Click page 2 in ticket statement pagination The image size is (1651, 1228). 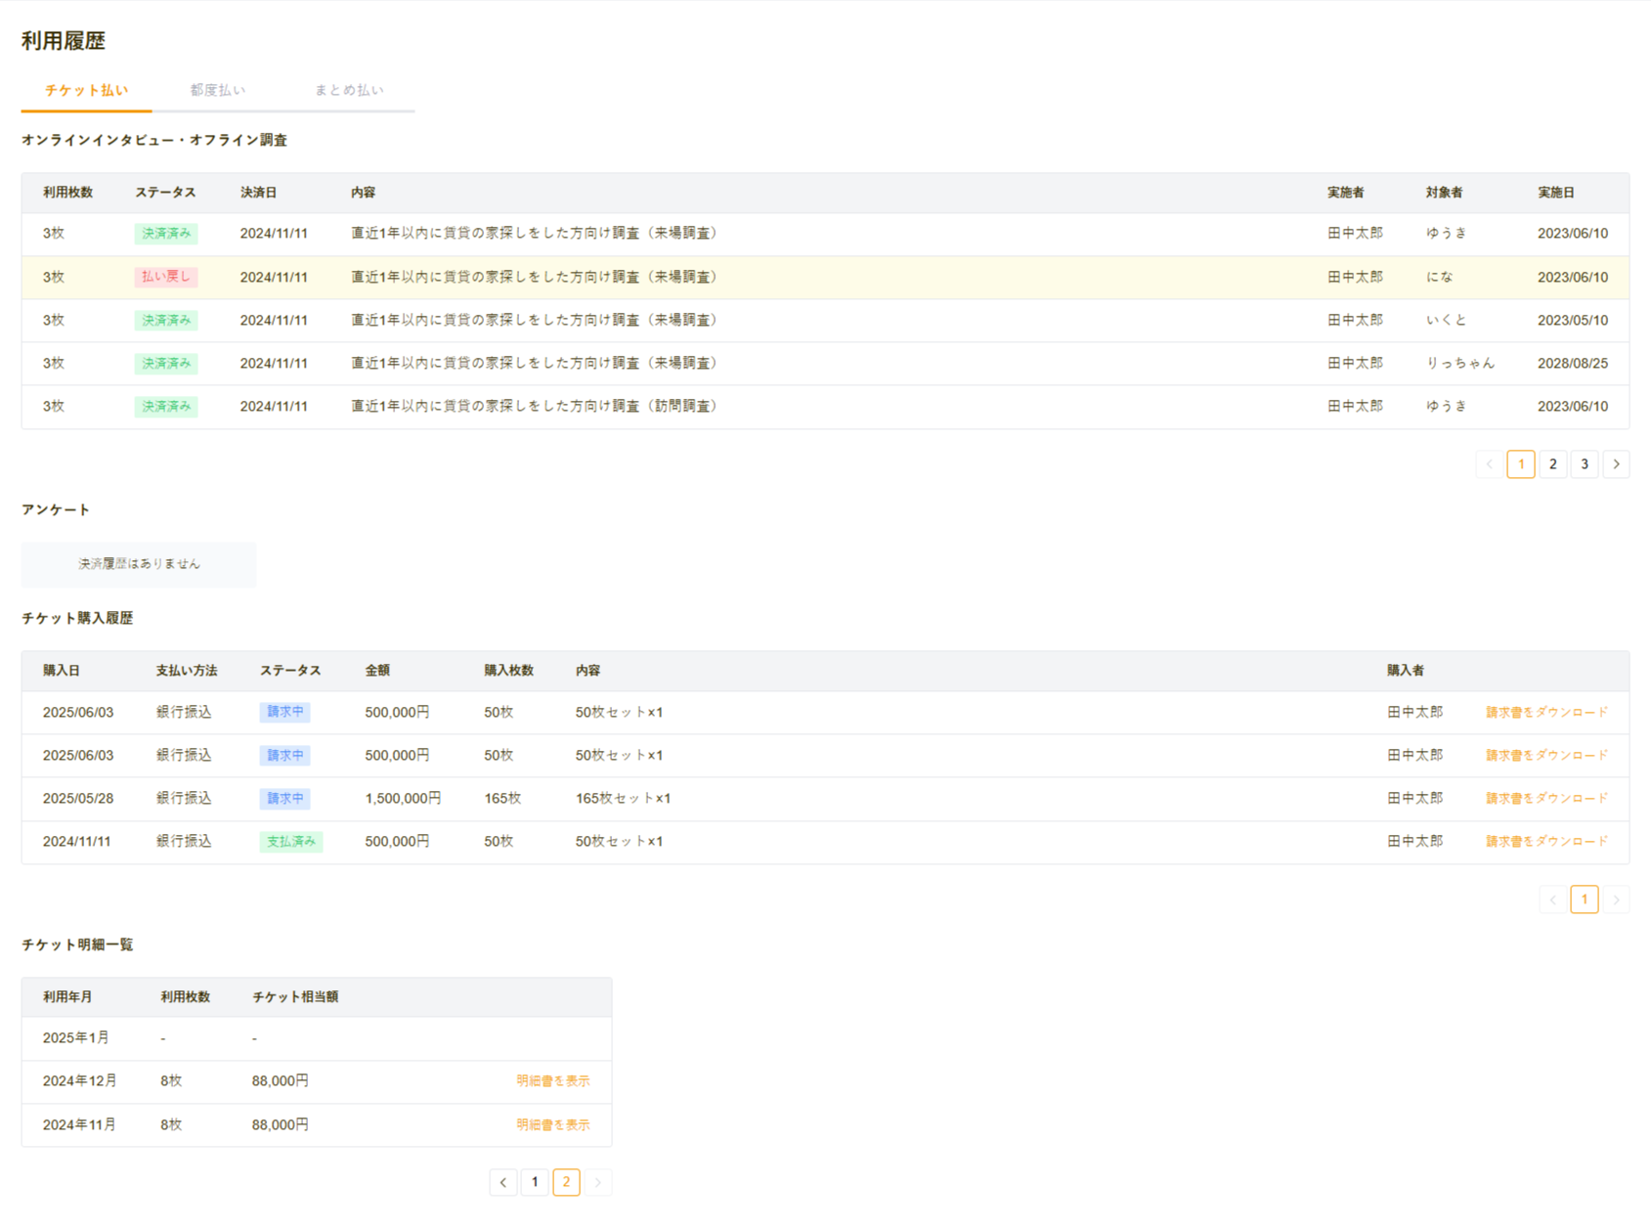pyautogui.click(x=566, y=1182)
